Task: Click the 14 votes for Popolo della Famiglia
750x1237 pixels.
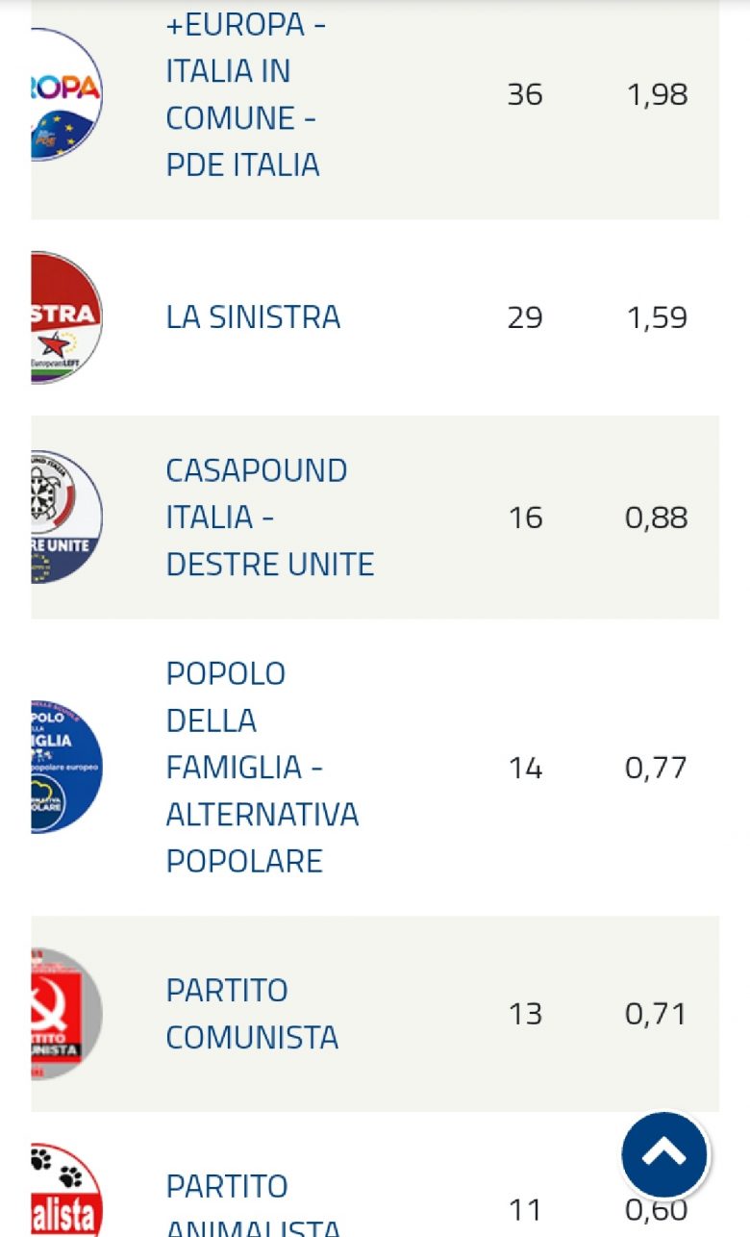Action: coord(525,768)
